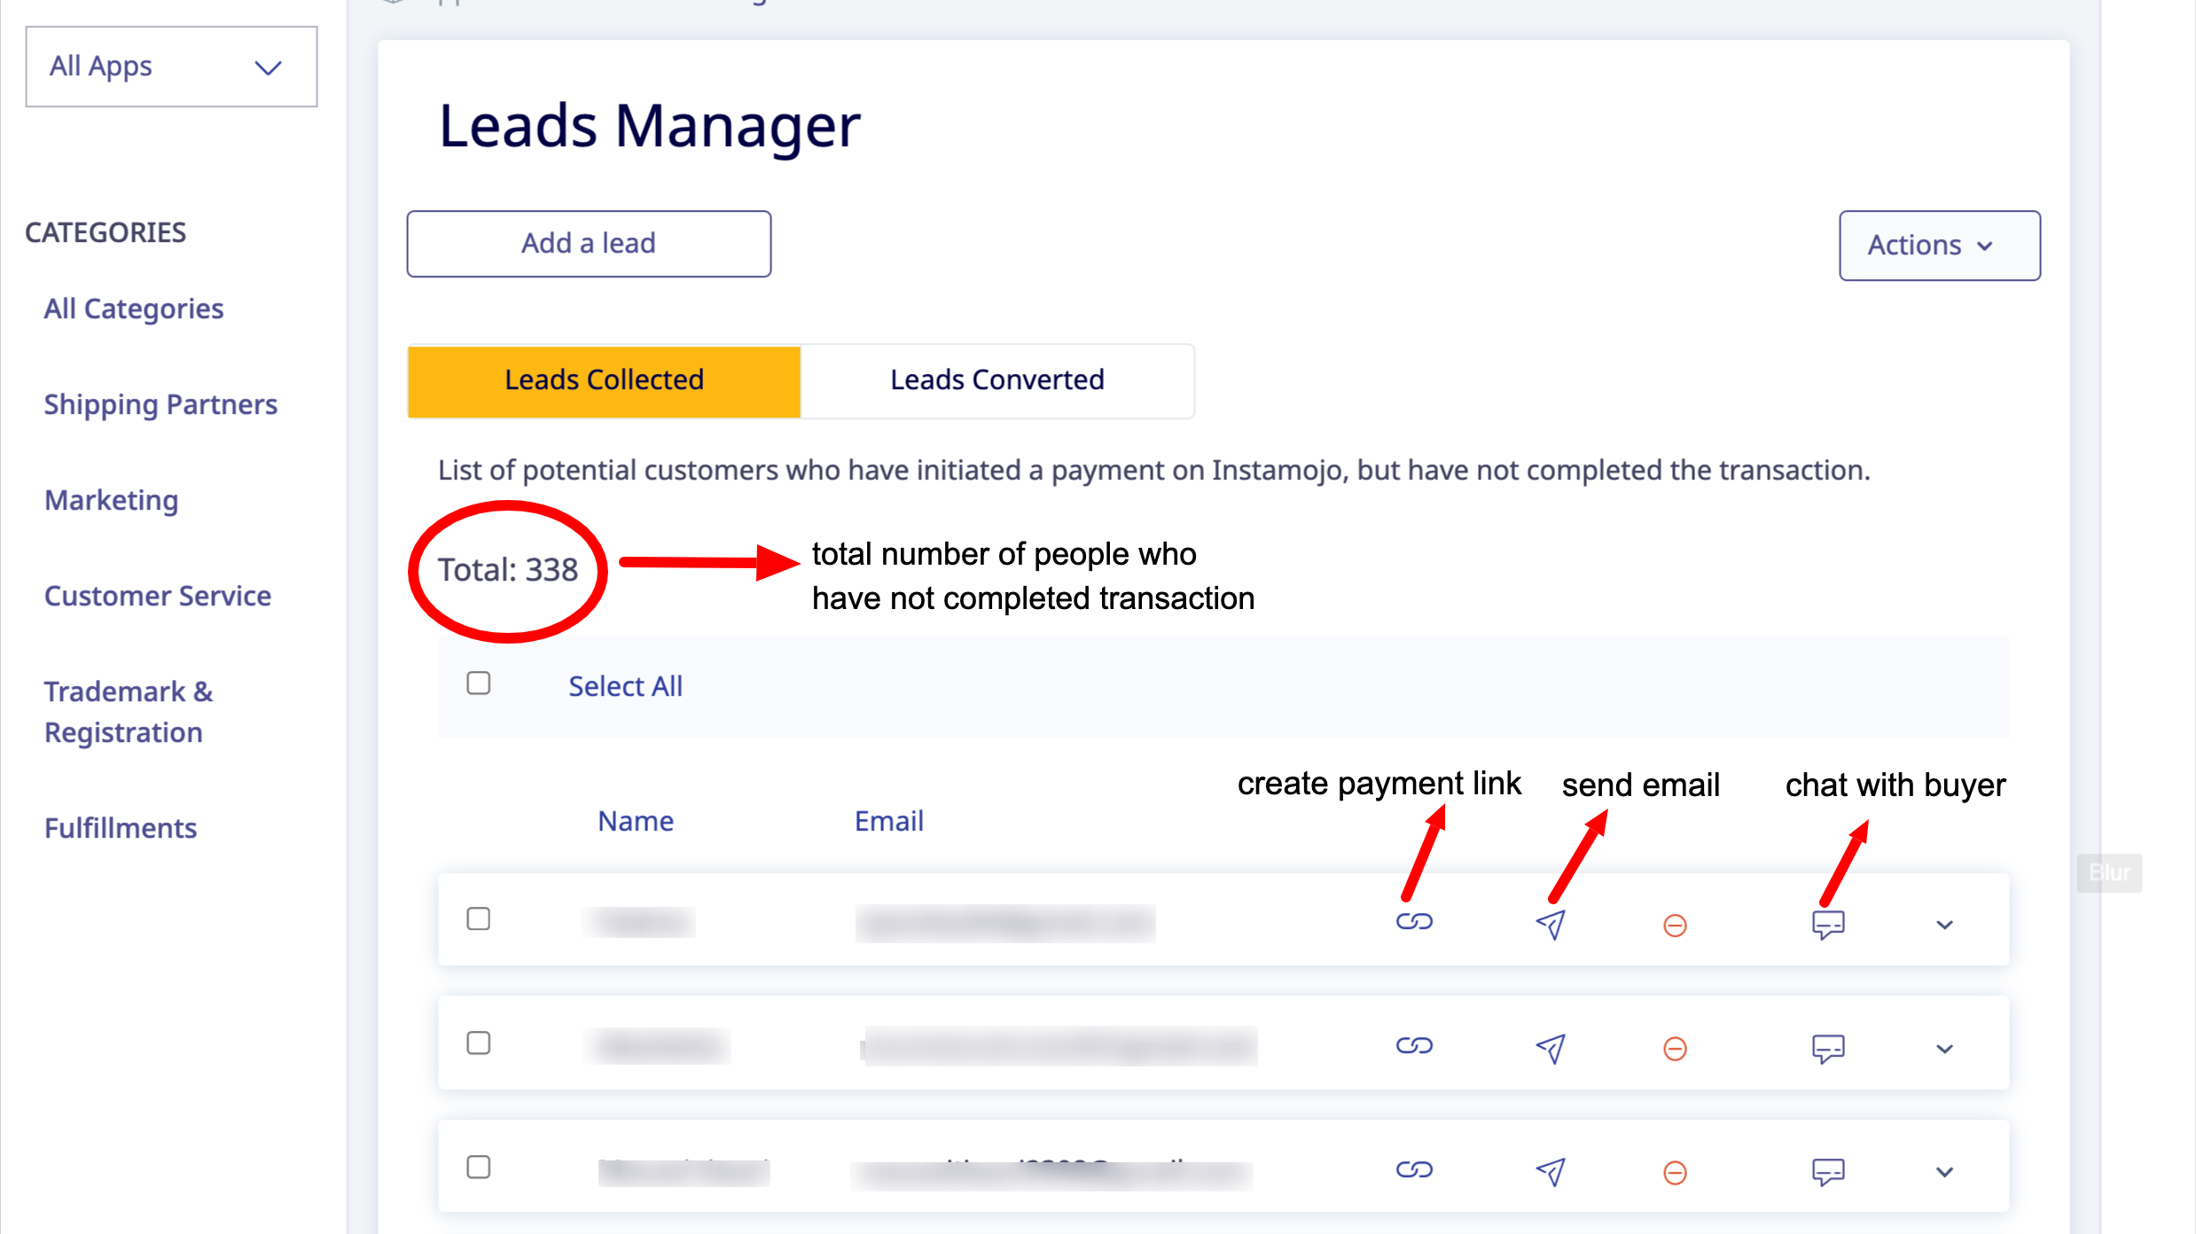Open the All Apps dropdown
Image resolution: width=2196 pixels, height=1234 pixels.
click(x=171, y=66)
